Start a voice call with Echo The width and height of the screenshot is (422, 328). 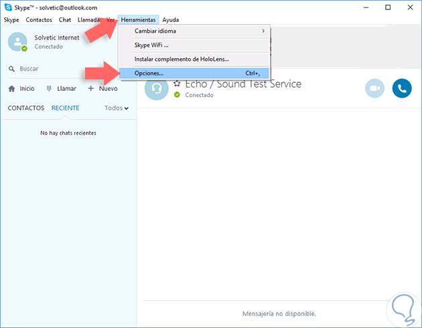coord(402,88)
